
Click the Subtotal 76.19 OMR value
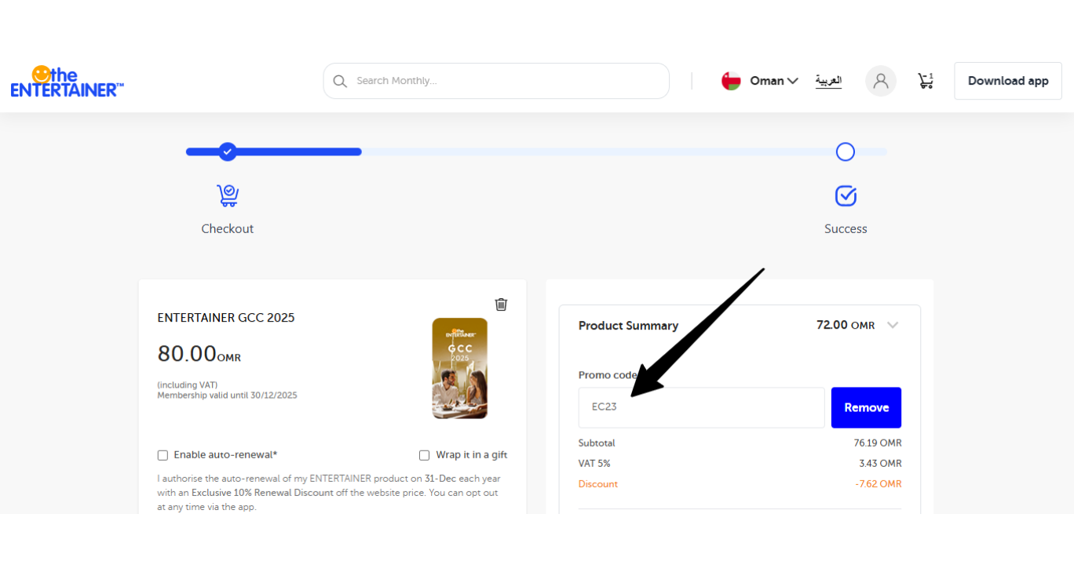pos(878,443)
